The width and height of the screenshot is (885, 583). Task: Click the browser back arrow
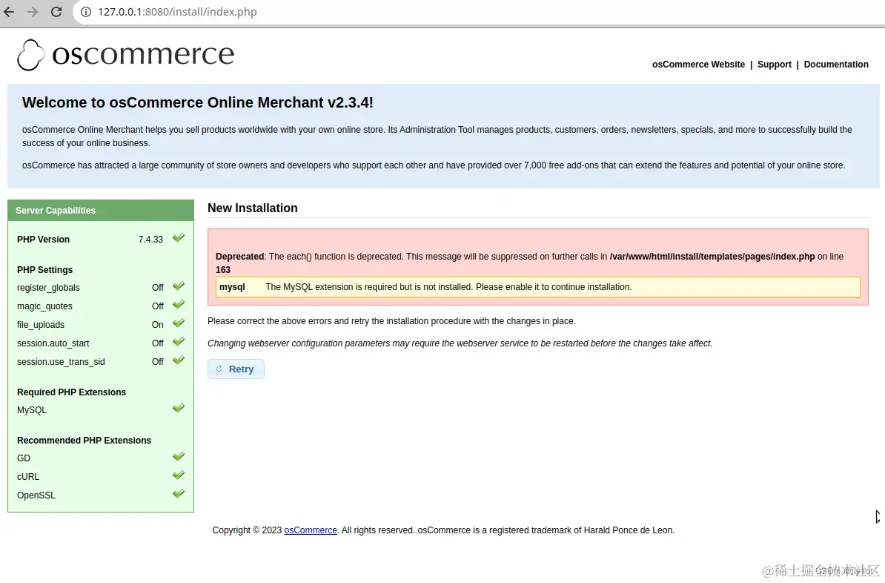pos(9,12)
